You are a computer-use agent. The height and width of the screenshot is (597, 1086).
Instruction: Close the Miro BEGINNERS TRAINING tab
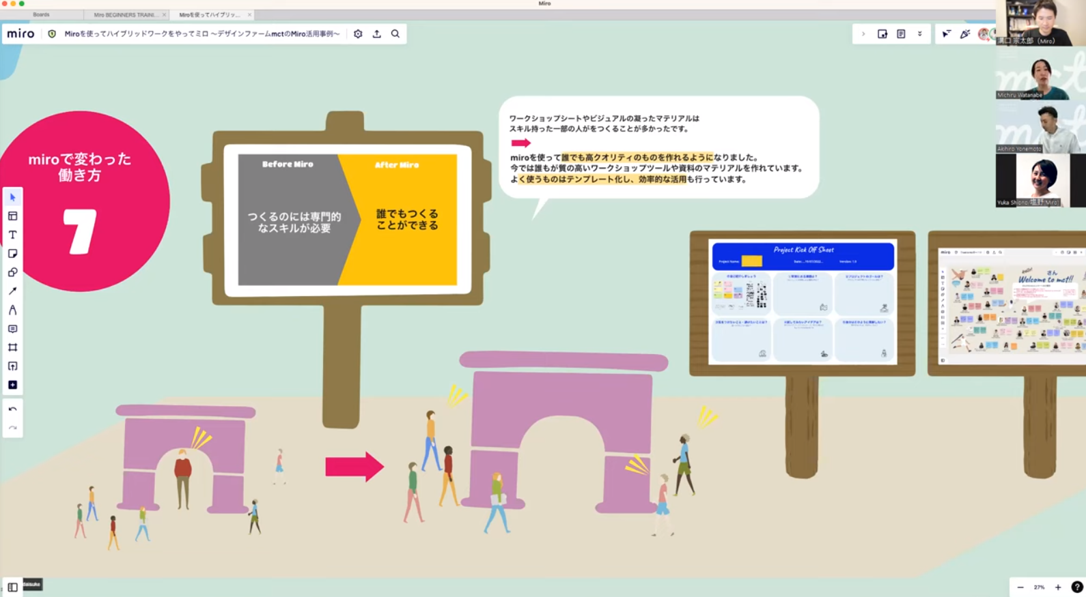pyautogui.click(x=164, y=14)
